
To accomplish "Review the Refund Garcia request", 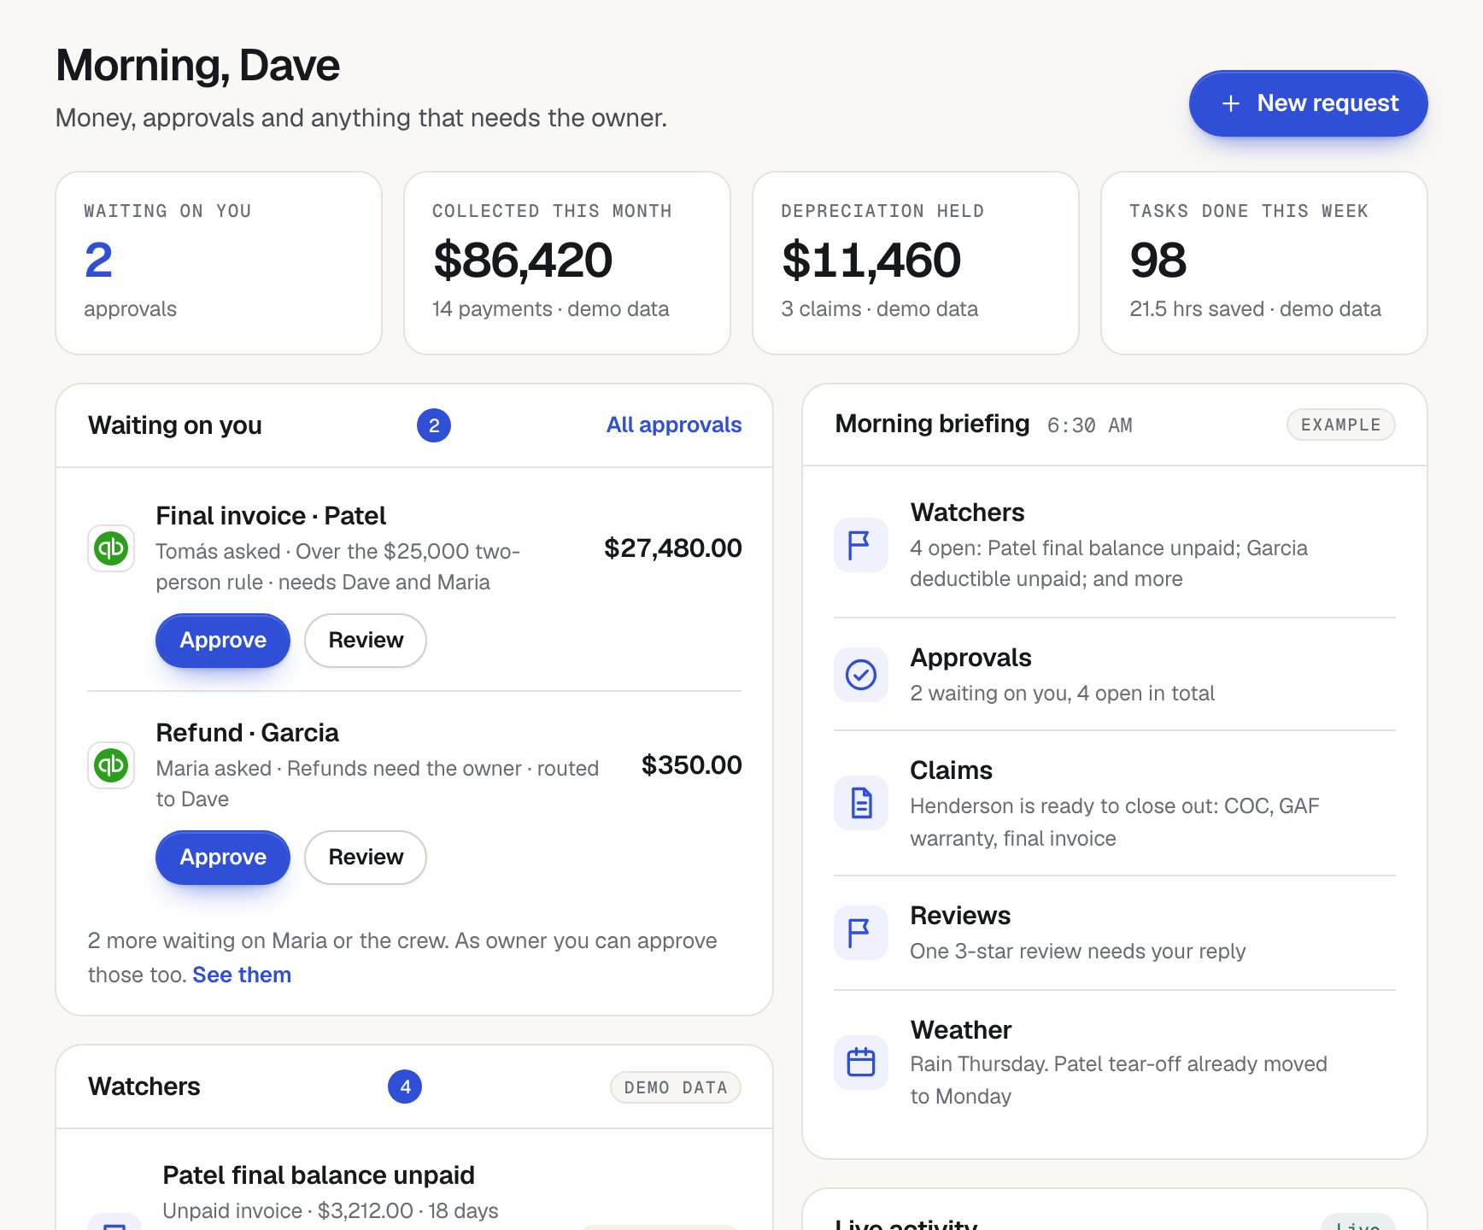I will coord(366,858).
